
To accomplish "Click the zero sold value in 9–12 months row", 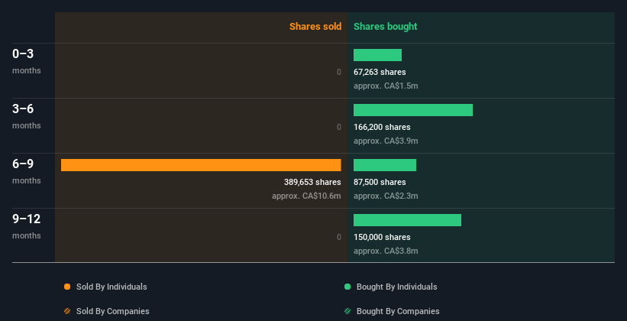I will [x=339, y=237].
